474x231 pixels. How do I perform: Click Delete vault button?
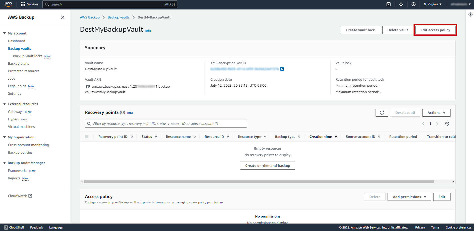tap(398, 30)
